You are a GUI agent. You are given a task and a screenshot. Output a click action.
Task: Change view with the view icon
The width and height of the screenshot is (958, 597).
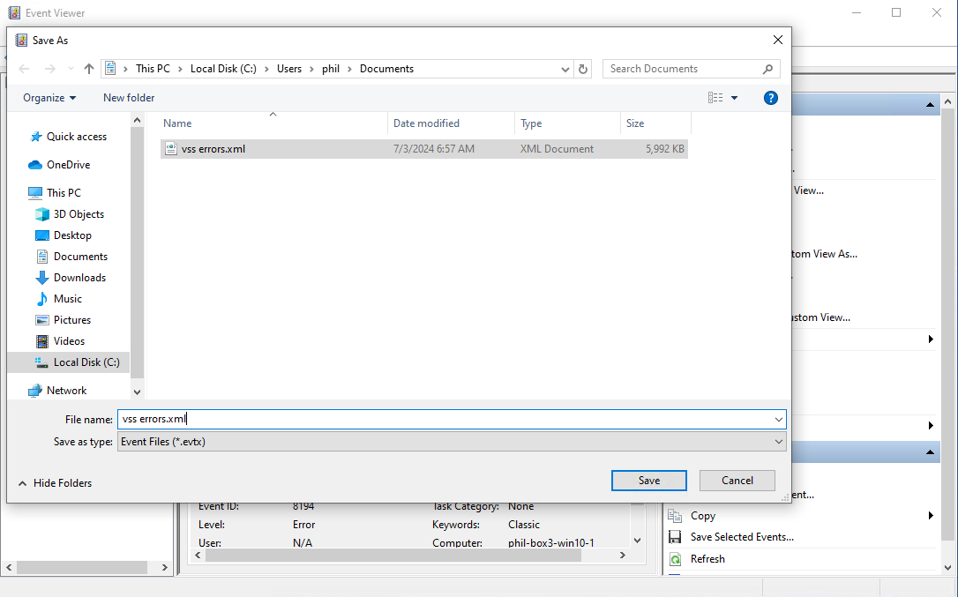pos(715,98)
